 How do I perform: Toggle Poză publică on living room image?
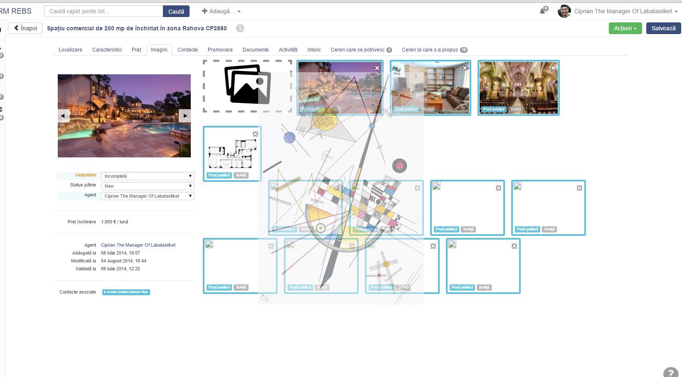pos(406,109)
